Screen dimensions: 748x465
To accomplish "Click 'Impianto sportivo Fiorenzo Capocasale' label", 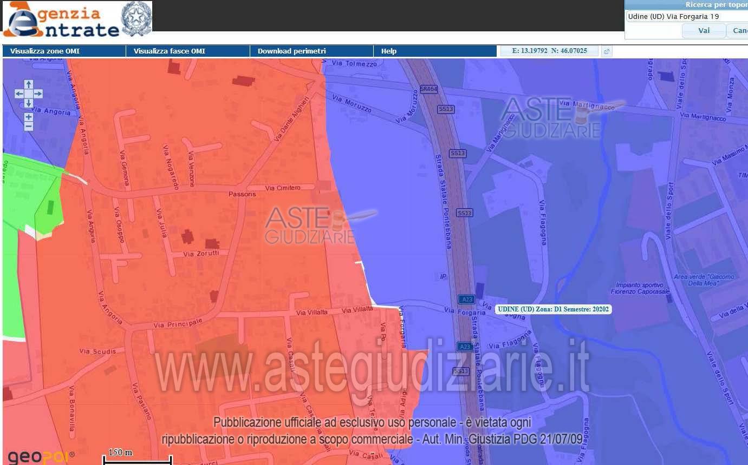I will 641,288.
